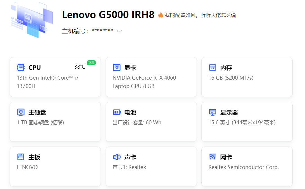
Task: Click the 网卡 wireless network icon
Action: pos(213,157)
